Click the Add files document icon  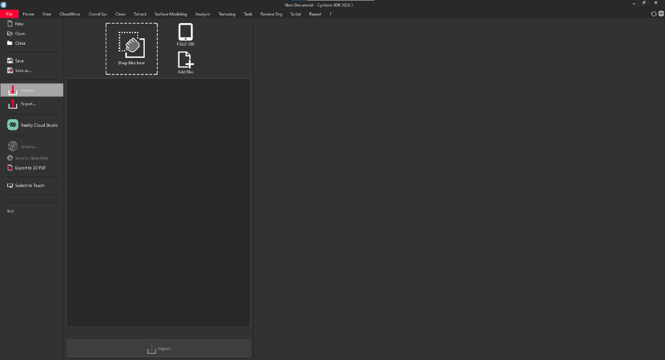(x=185, y=60)
